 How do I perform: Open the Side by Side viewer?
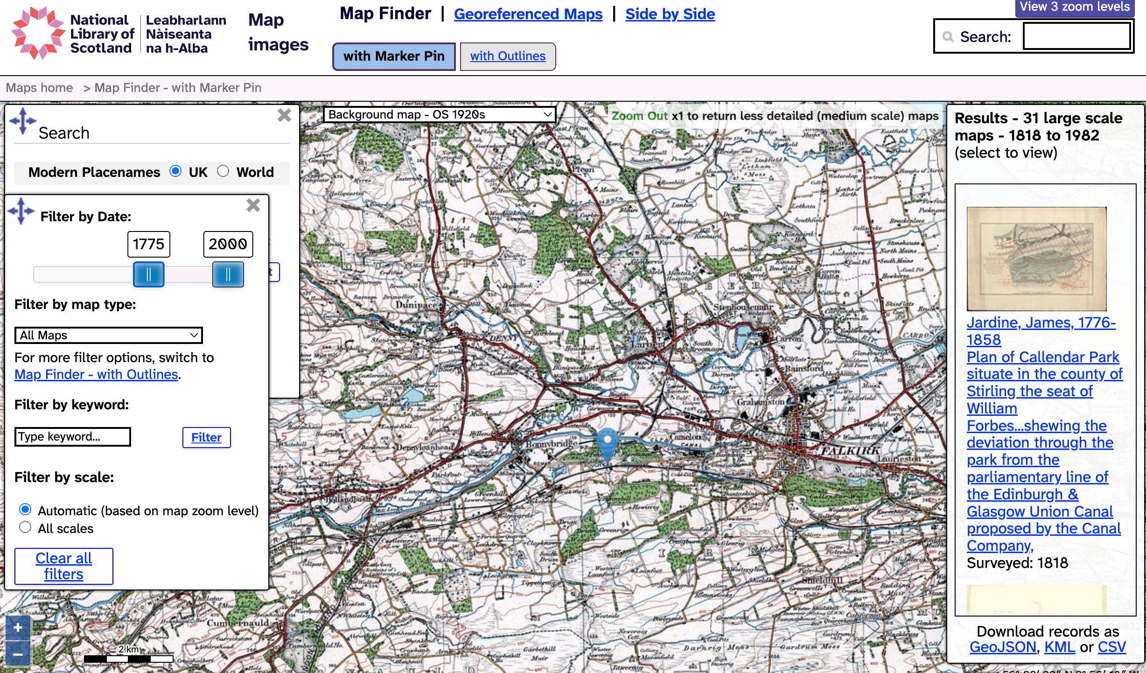(x=670, y=14)
